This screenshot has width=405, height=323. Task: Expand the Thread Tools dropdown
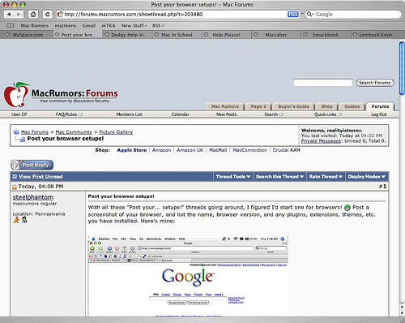coord(233,177)
